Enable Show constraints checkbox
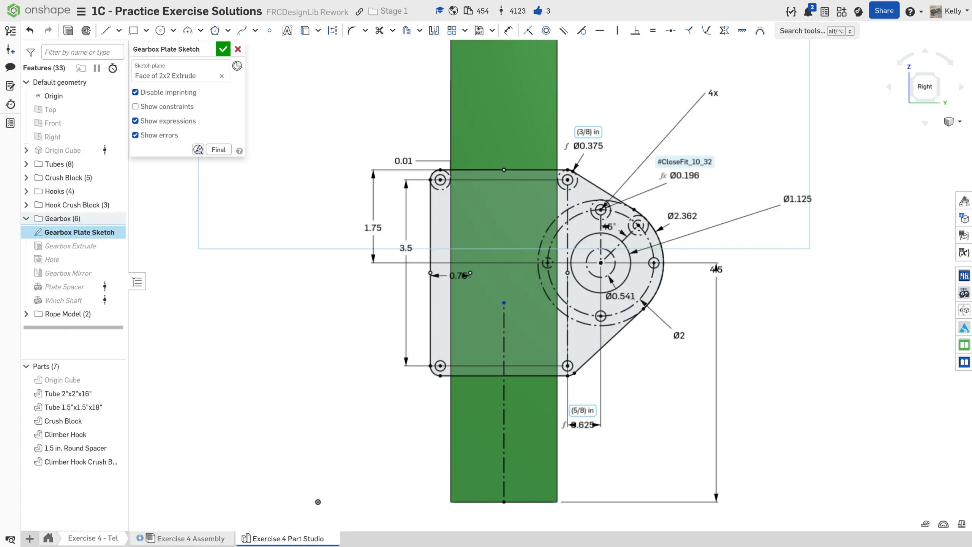 pyautogui.click(x=135, y=107)
